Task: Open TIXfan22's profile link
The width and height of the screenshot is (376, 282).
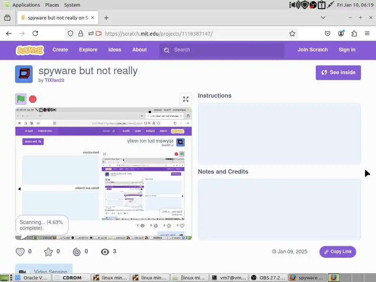Action: point(54,80)
